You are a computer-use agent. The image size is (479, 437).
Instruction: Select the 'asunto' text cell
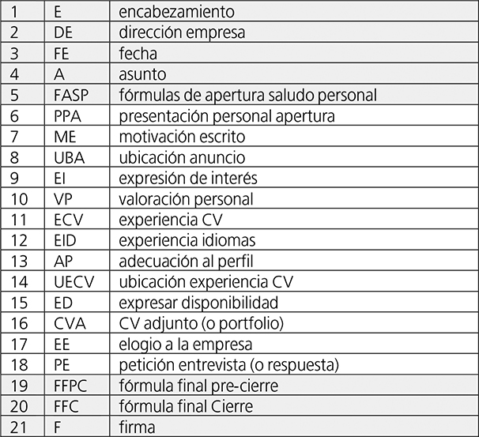click(142, 74)
